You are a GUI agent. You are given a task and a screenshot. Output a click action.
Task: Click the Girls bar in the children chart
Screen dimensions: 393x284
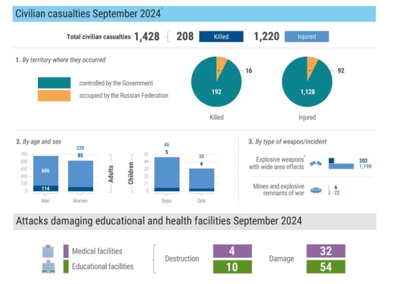[x=202, y=180]
